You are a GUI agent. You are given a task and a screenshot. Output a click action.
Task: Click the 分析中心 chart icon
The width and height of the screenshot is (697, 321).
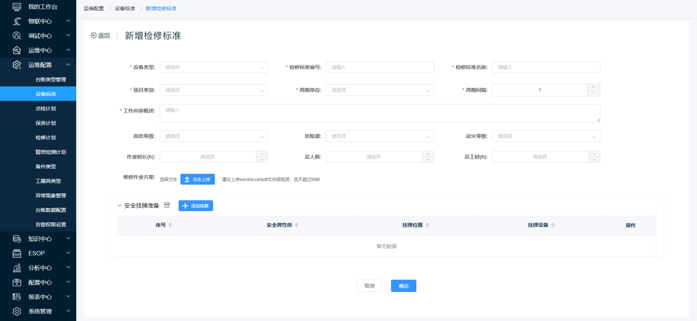(x=17, y=268)
